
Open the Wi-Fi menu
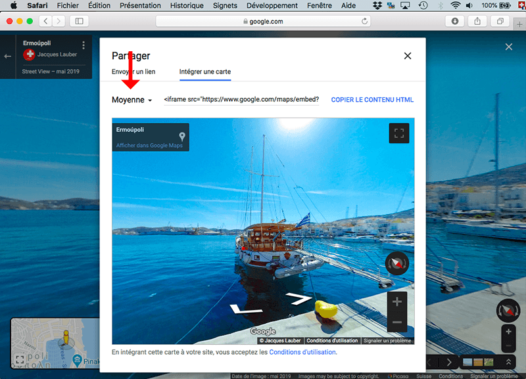pos(455,5)
